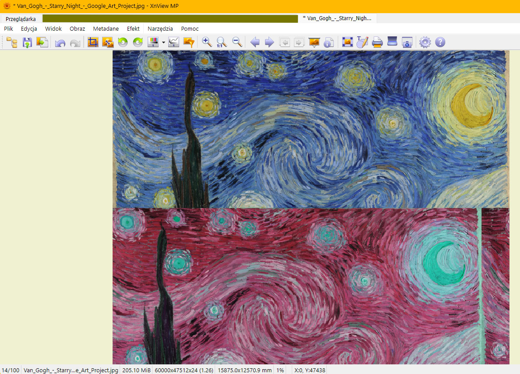Open the color adjustment icon
This screenshot has width=520, height=374.
[x=153, y=42]
